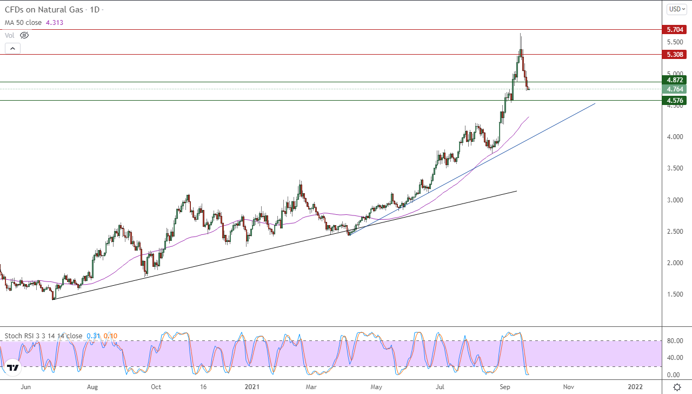Collapse the indicator legend with the chevron button
The height and width of the screenshot is (394, 692).
coord(13,48)
